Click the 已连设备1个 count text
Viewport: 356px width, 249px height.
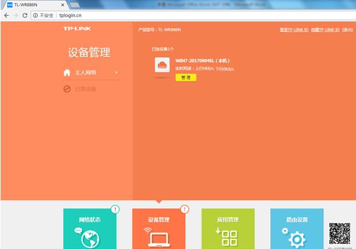coord(163,49)
